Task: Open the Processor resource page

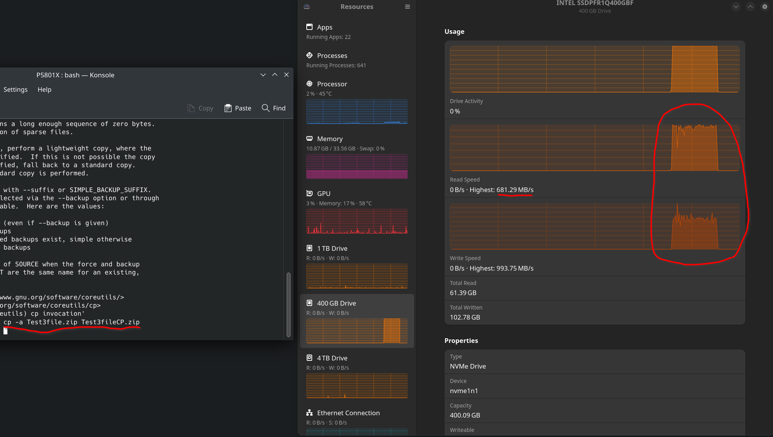Action: click(x=332, y=84)
